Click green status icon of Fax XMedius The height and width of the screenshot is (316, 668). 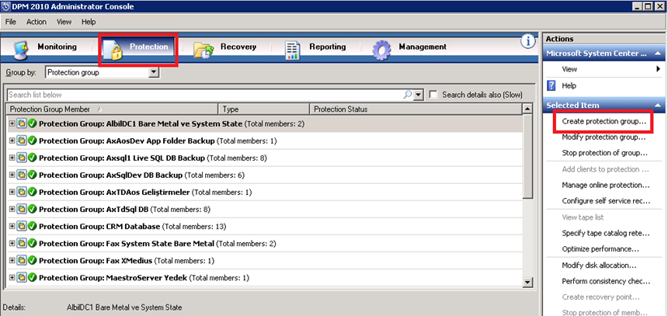32,261
